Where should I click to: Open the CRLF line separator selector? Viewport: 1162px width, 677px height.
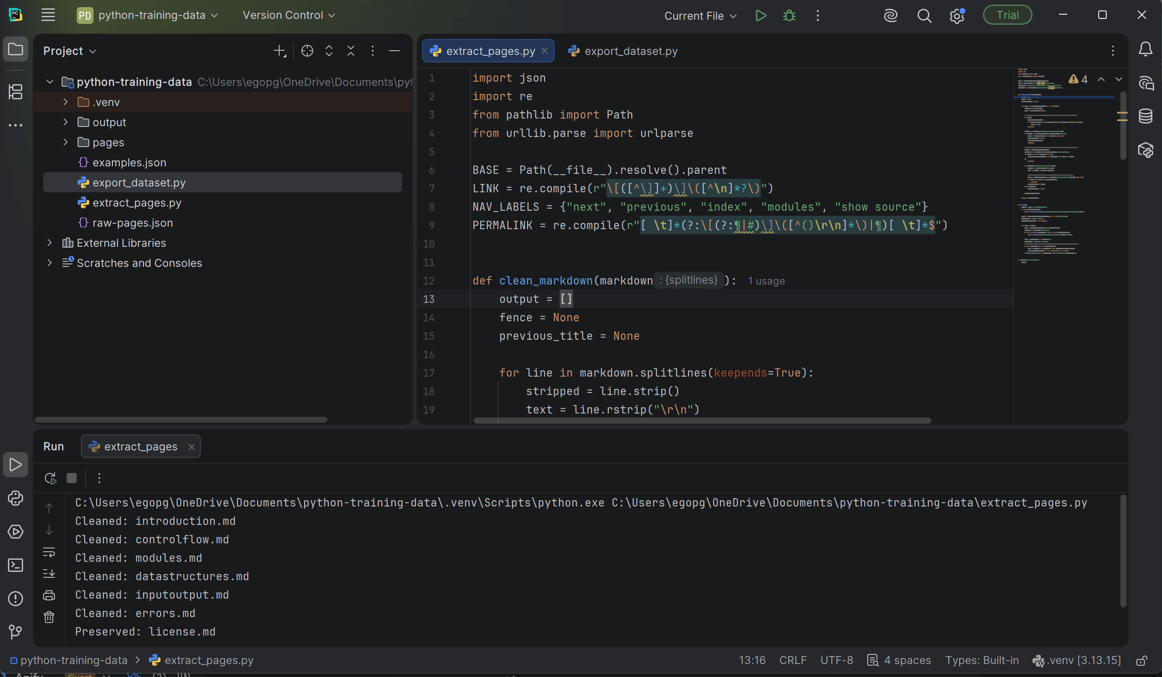(x=793, y=660)
